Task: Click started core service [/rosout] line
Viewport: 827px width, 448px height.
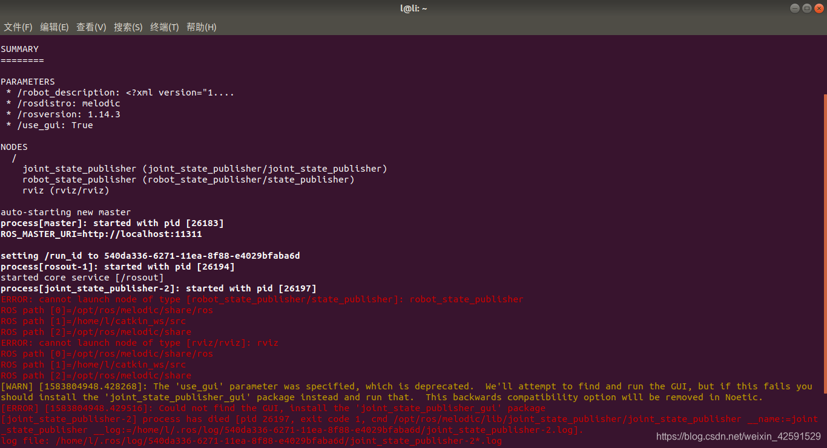Action: 82,278
